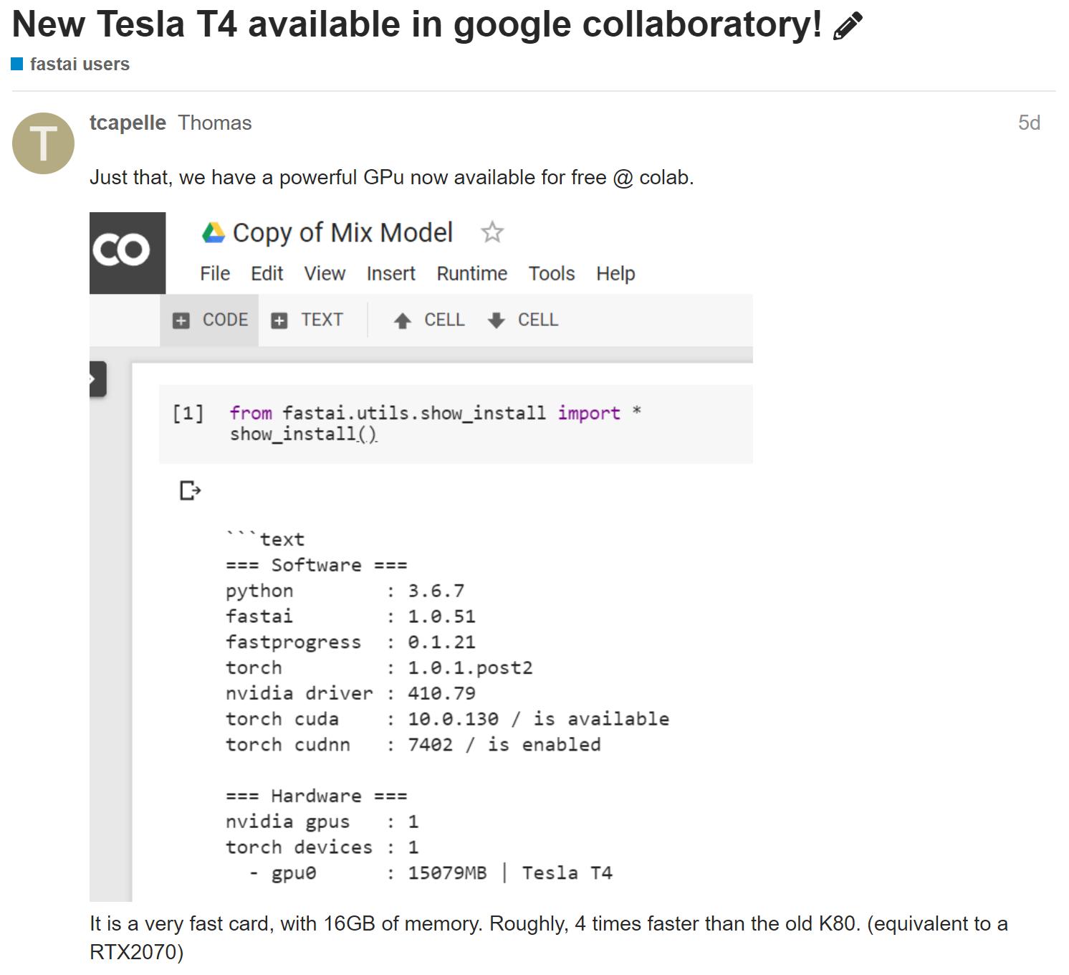Click the python : 3.6.7 output line

[345, 591]
